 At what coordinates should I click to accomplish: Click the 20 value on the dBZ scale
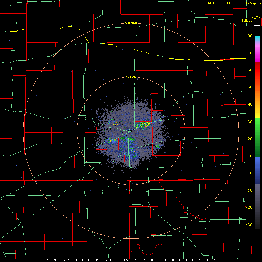point(250,139)
